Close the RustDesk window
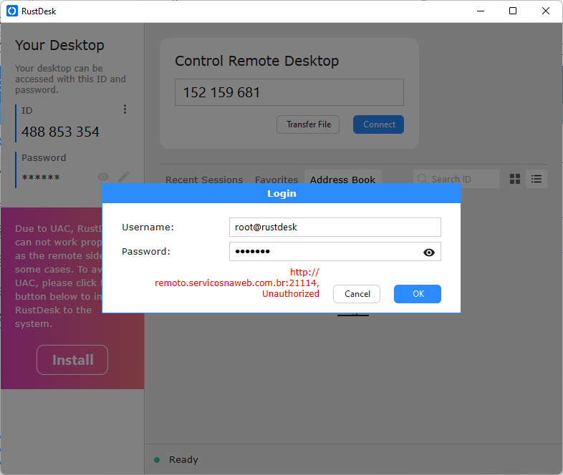 point(545,11)
